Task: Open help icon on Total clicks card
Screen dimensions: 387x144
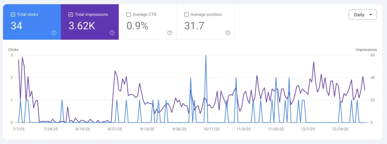Action: 54,33
